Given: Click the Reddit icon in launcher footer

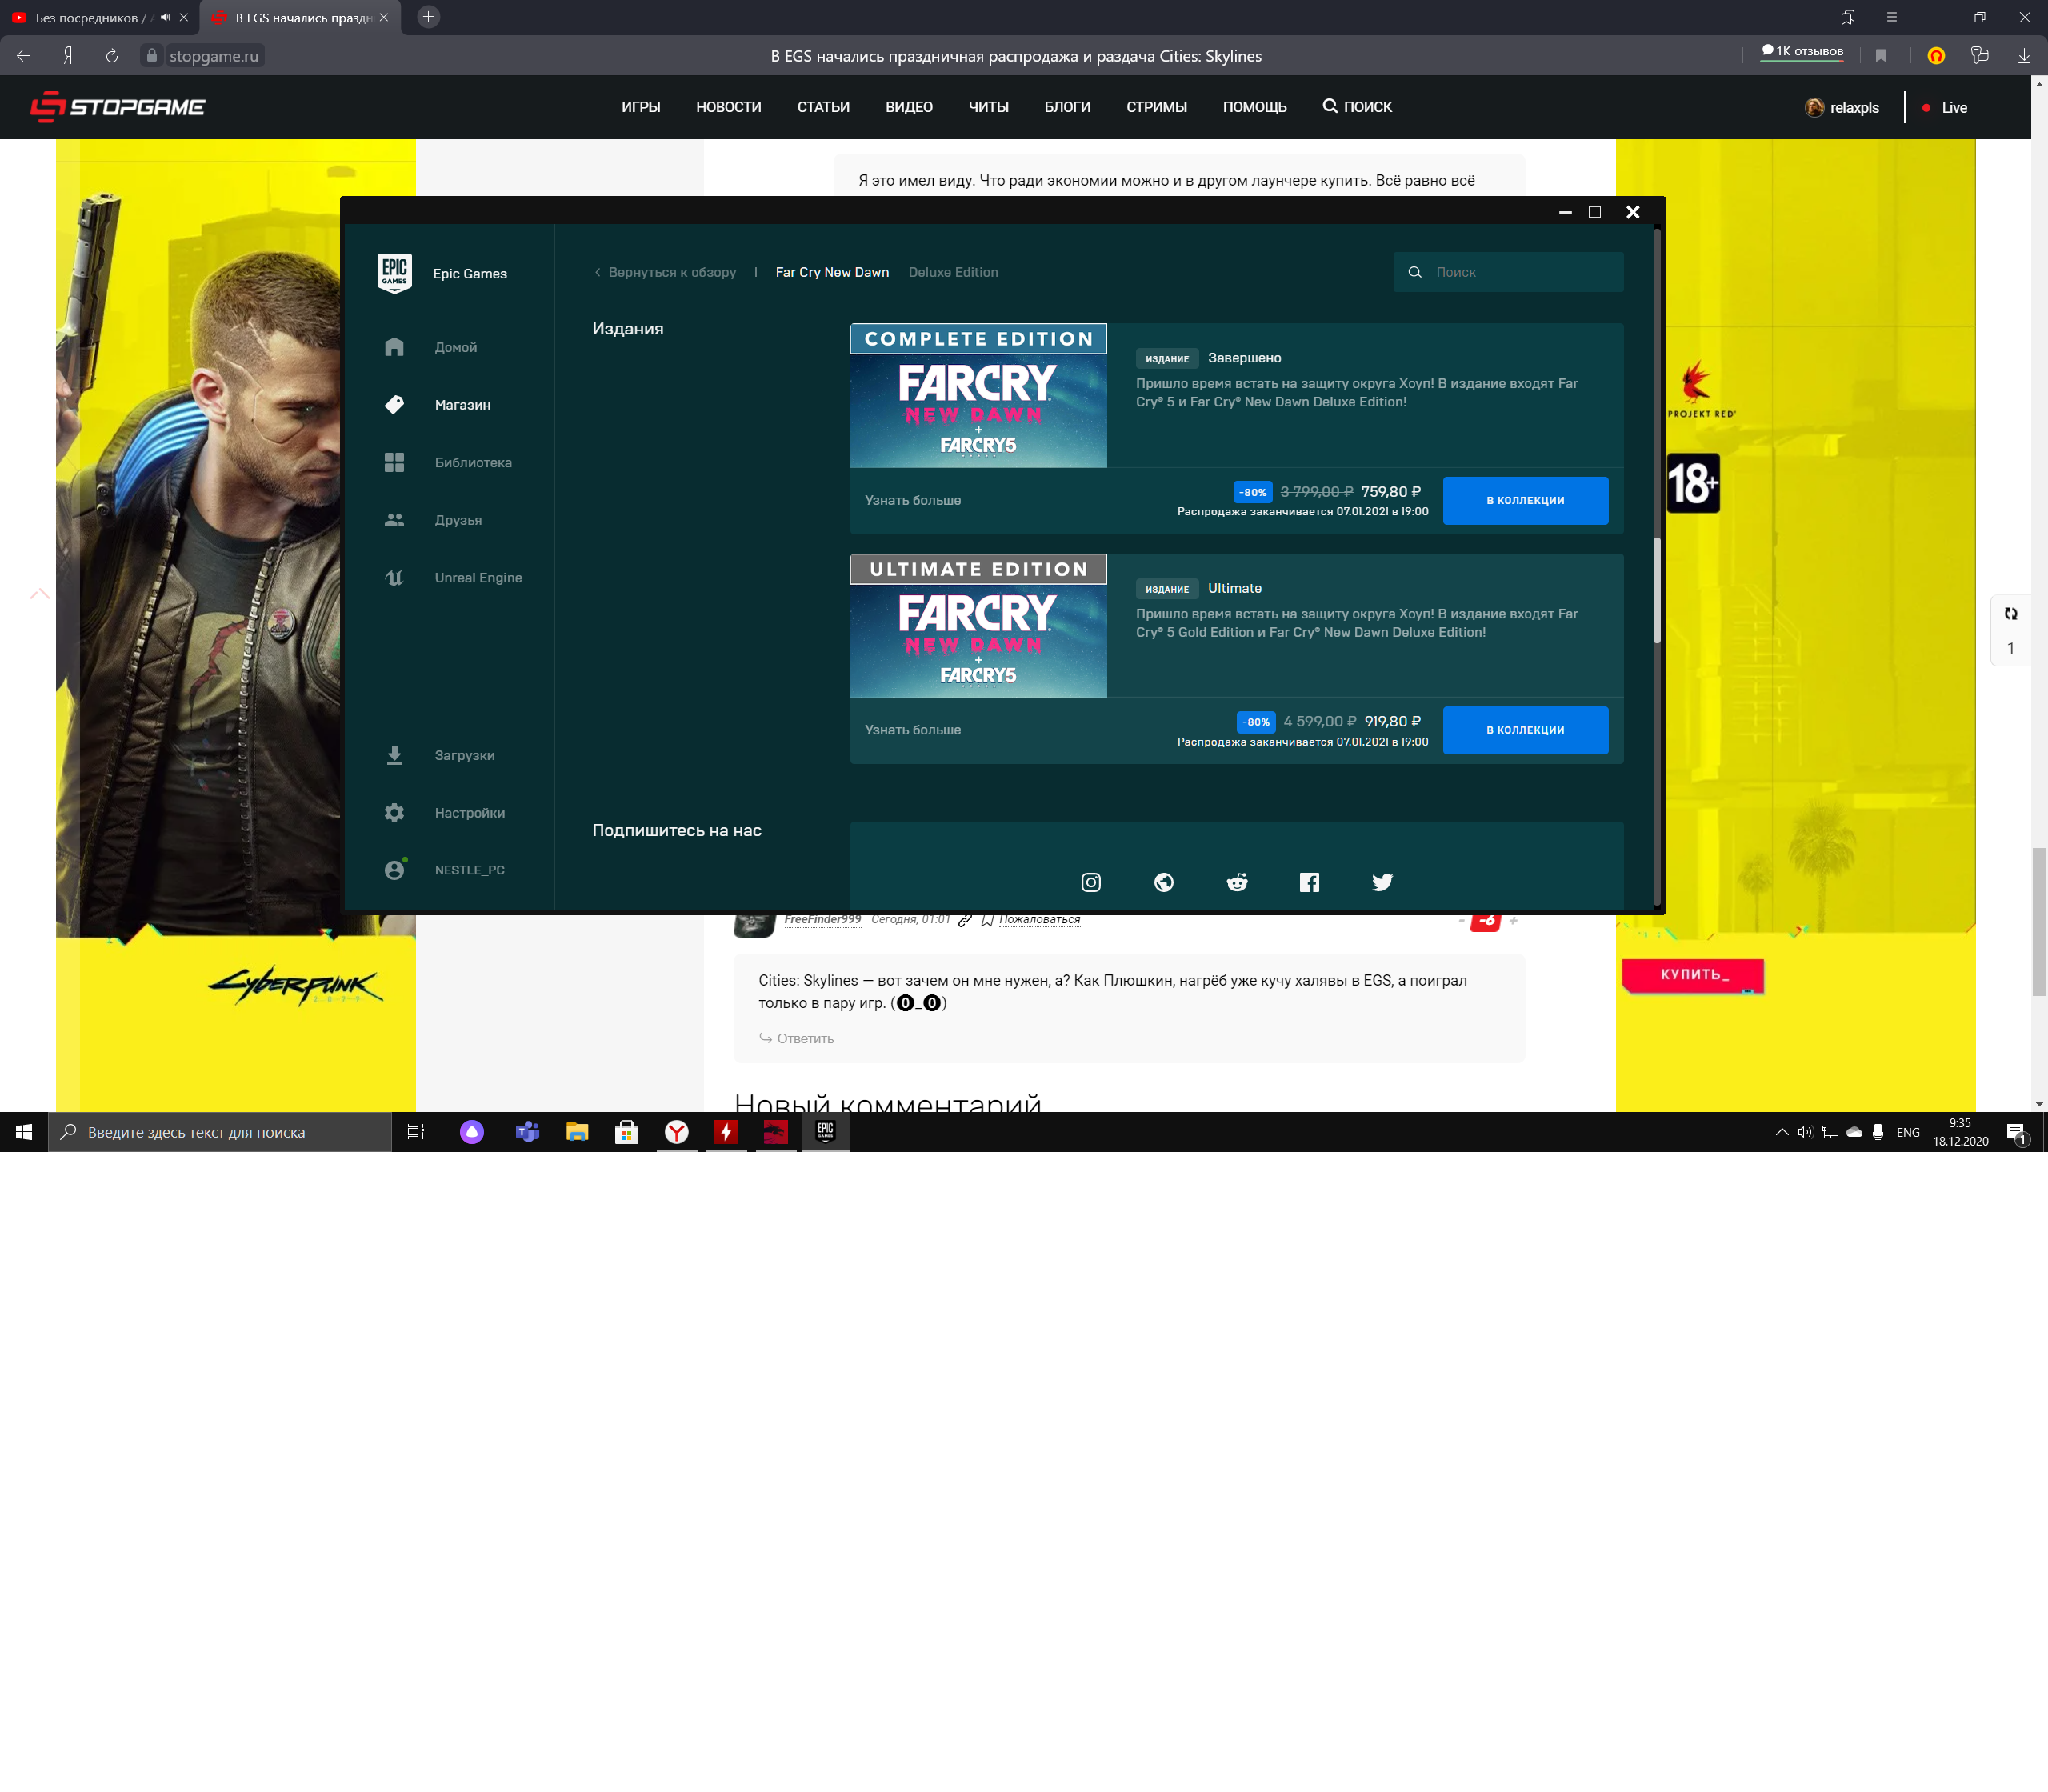Looking at the screenshot, I should coord(1237,882).
